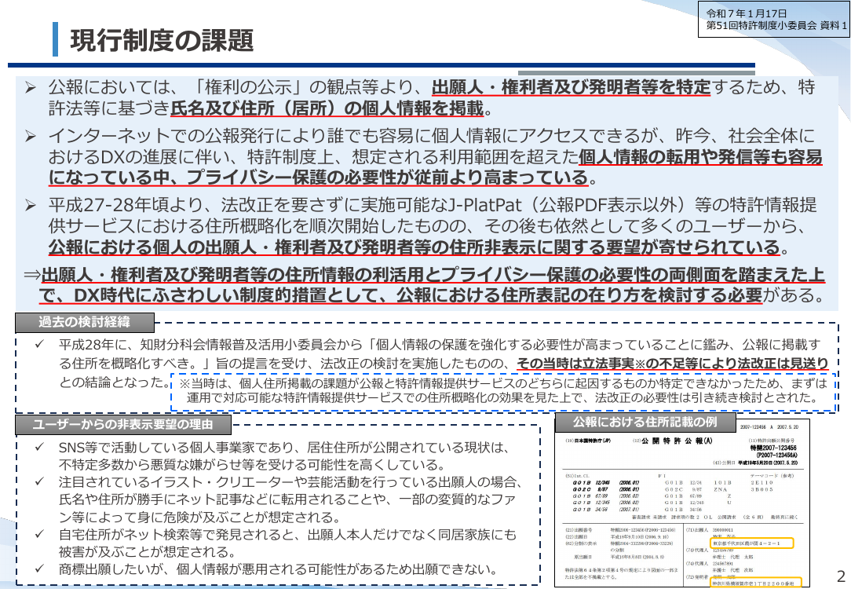The width and height of the screenshot is (851, 589).
Task: Click the checkmark before SNS等で活動
Action: [x=39, y=447]
